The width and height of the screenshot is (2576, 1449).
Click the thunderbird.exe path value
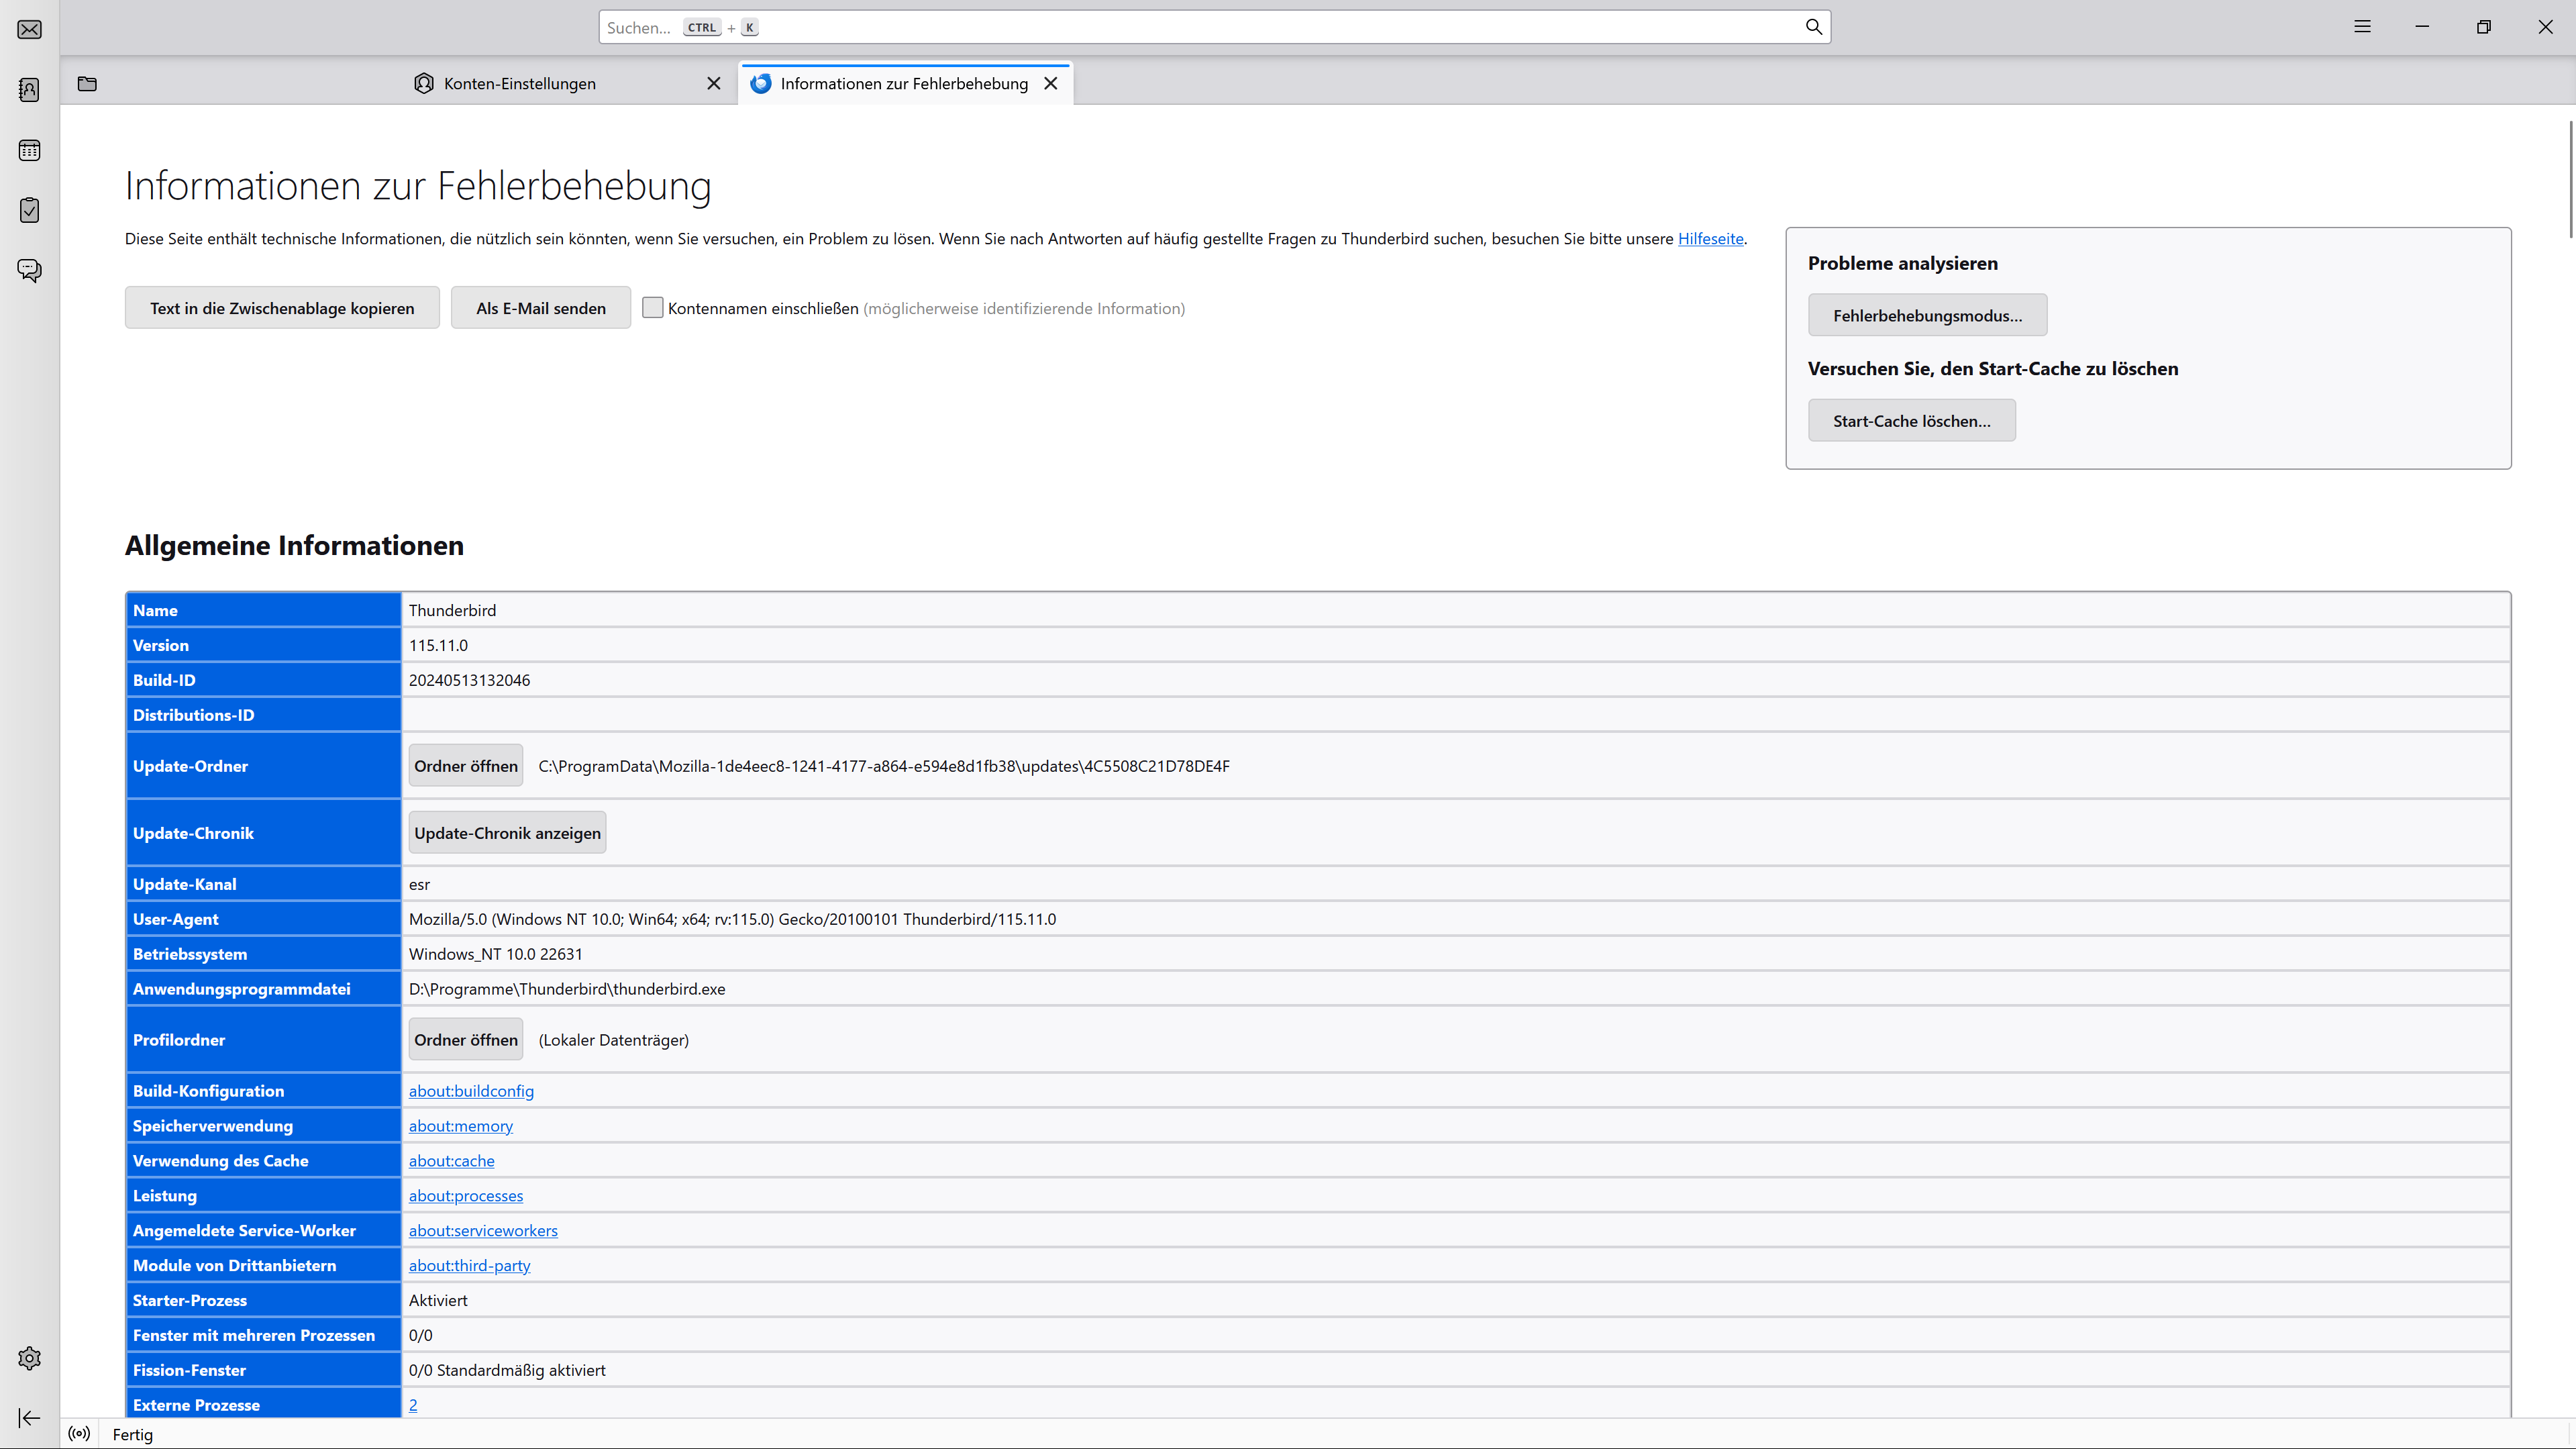click(x=567, y=989)
